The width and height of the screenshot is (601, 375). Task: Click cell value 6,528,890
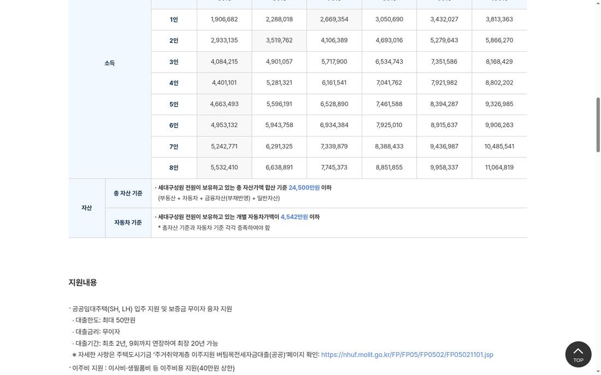click(x=334, y=104)
